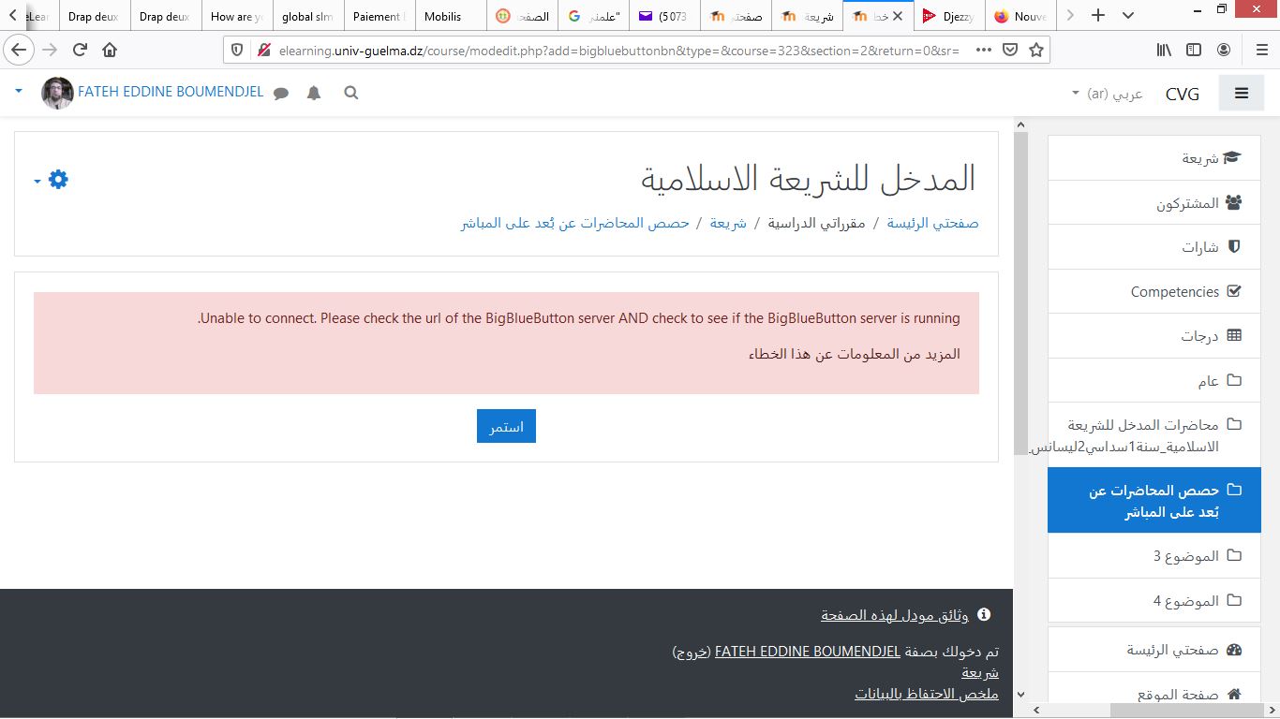Image resolution: width=1280 pixels, height=719 pixels.
Task: Open Firefox account icon
Action: tap(1224, 50)
